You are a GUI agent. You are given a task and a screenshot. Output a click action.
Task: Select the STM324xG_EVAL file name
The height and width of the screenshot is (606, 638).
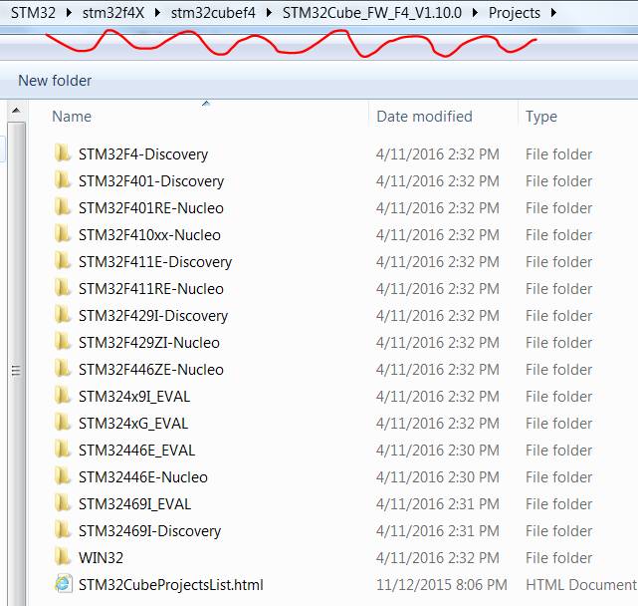133,423
